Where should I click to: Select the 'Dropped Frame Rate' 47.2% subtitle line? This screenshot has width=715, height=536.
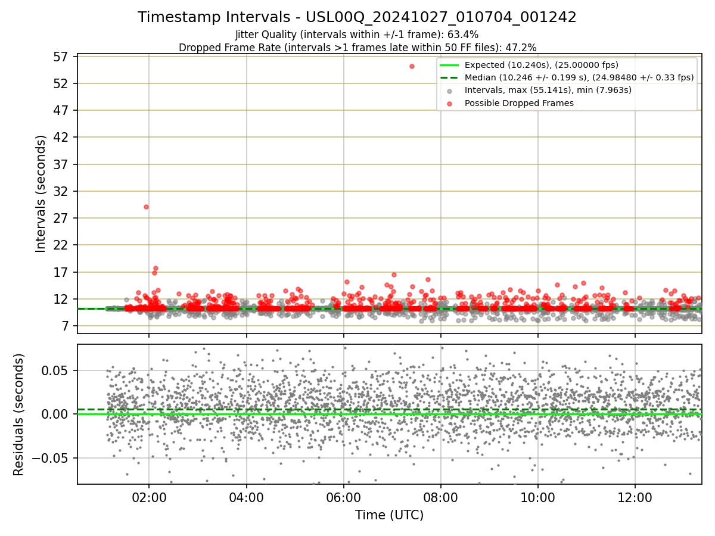357,48
